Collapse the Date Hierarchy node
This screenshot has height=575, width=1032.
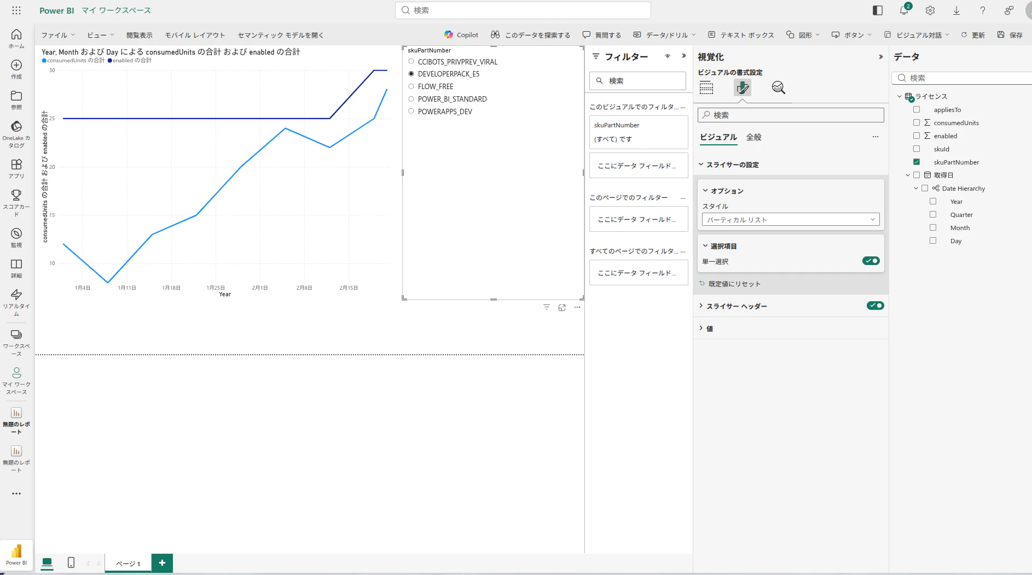916,188
